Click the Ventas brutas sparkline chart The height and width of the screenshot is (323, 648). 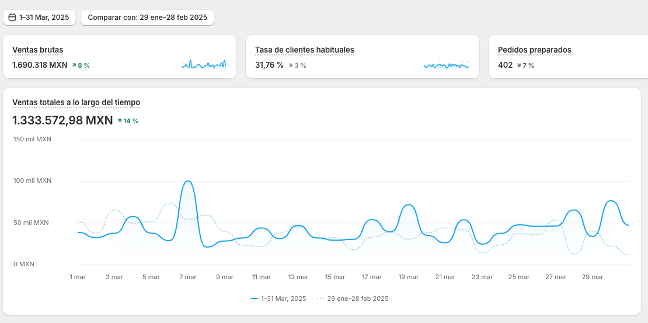[x=203, y=65]
